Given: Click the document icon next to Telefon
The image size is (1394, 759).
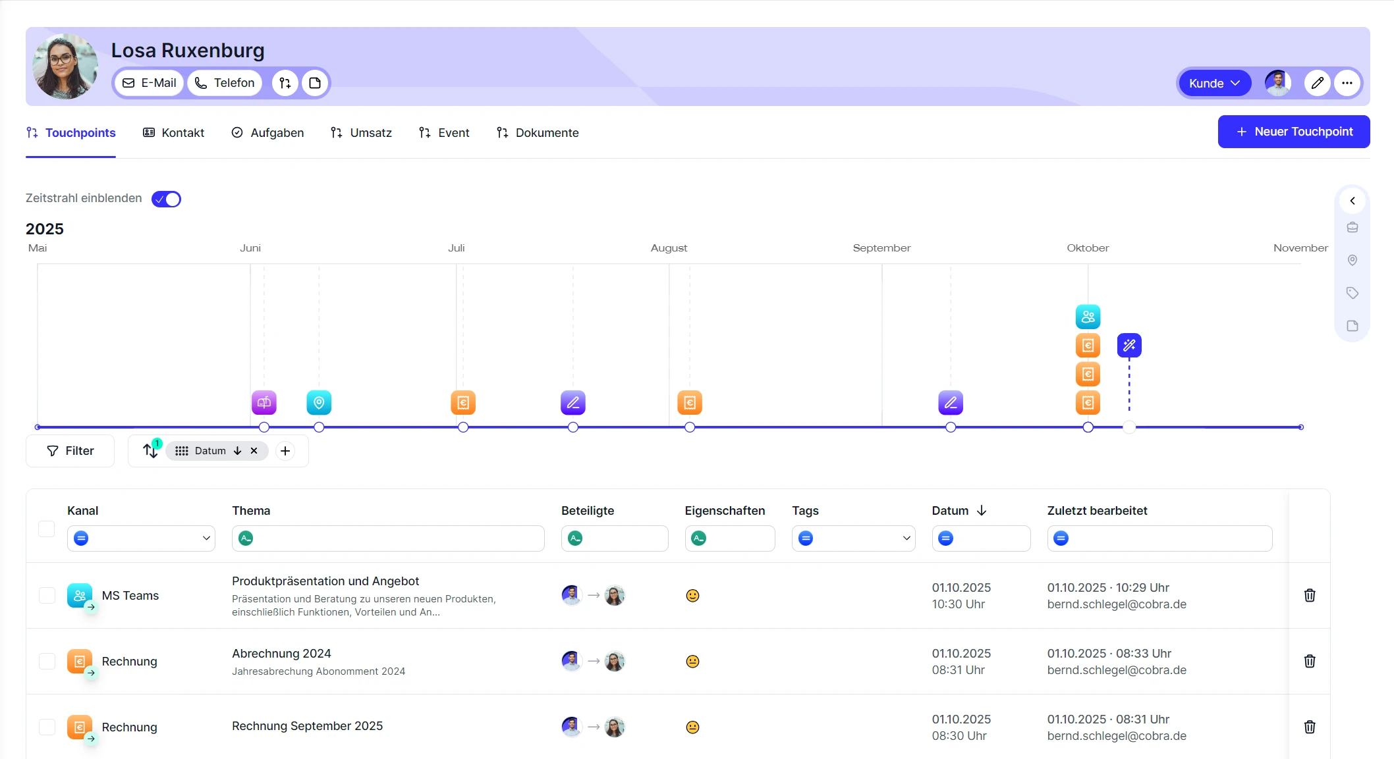Looking at the screenshot, I should [x=315, y=83].
